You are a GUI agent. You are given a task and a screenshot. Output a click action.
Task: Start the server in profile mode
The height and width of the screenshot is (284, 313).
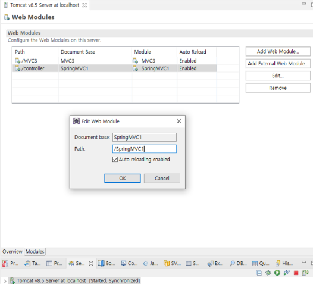click(287, 273)
